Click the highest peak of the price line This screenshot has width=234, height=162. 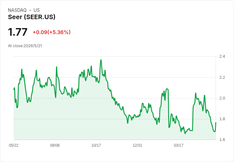click(x=101, y=60)
